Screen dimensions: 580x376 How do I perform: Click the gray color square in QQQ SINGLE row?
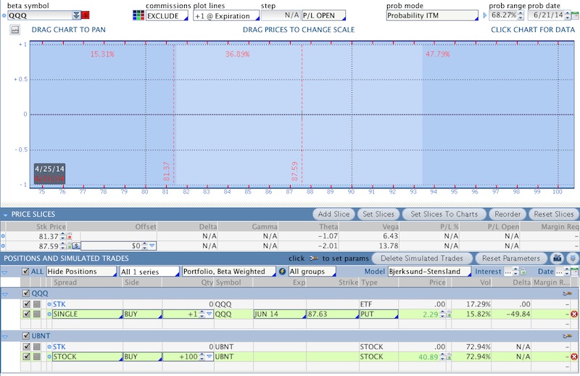(37, 314)
